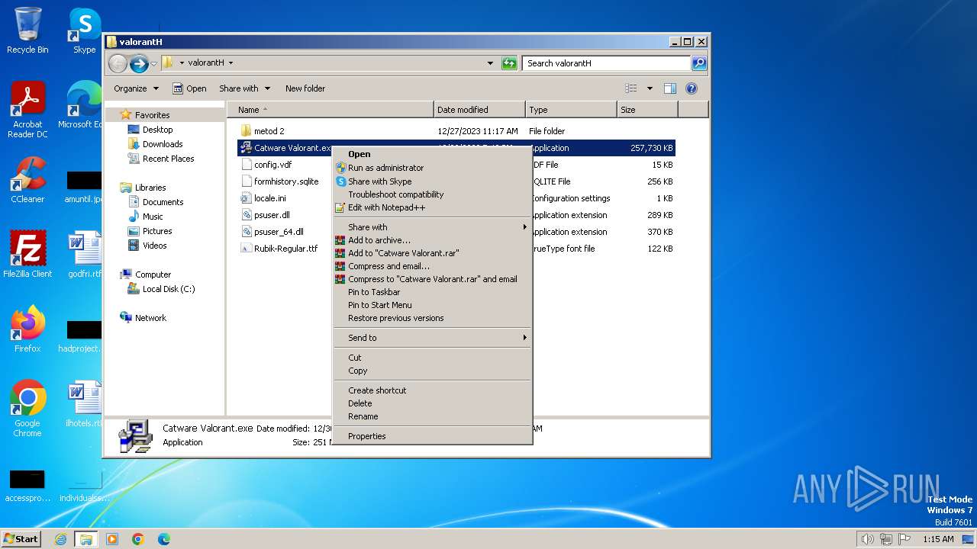Open Internet Explorer from taskbar

60,539
